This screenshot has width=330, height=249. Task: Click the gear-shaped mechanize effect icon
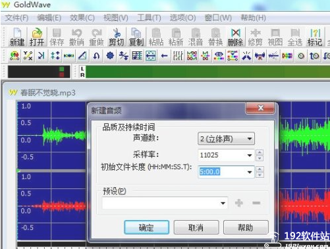pos(110,56)
